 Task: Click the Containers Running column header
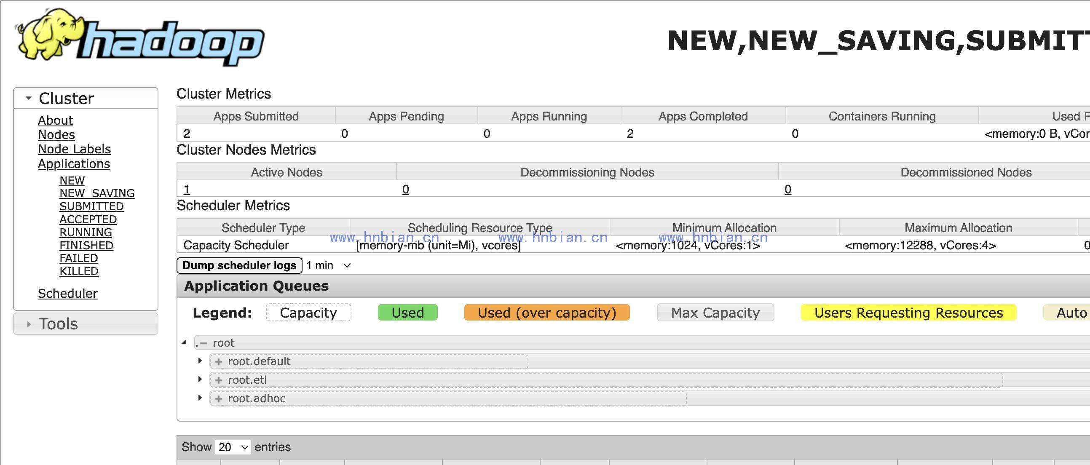(882, 116)
